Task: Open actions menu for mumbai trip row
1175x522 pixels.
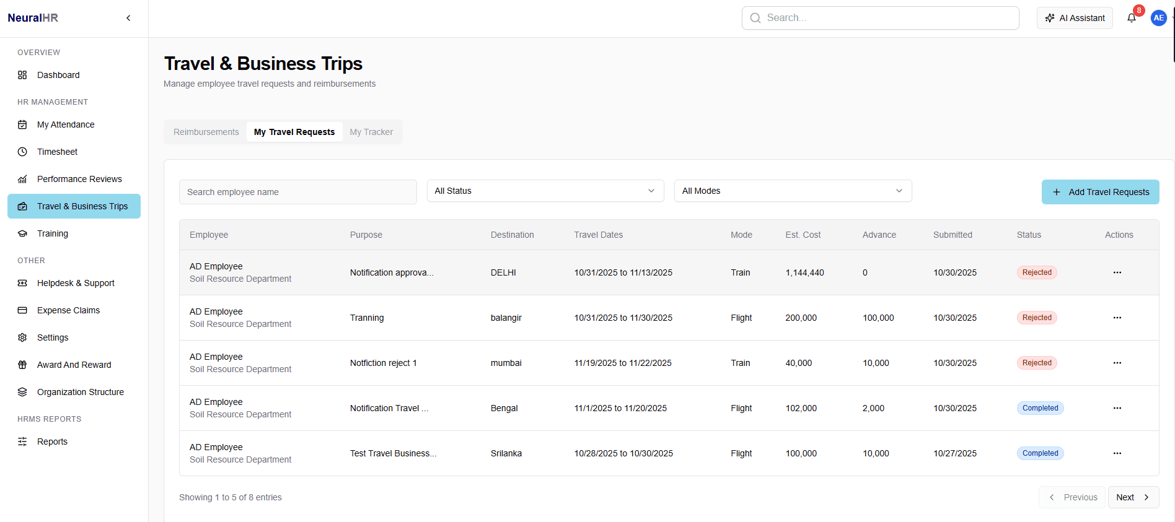Action: pyautogui.click(x=1117, y=363)
